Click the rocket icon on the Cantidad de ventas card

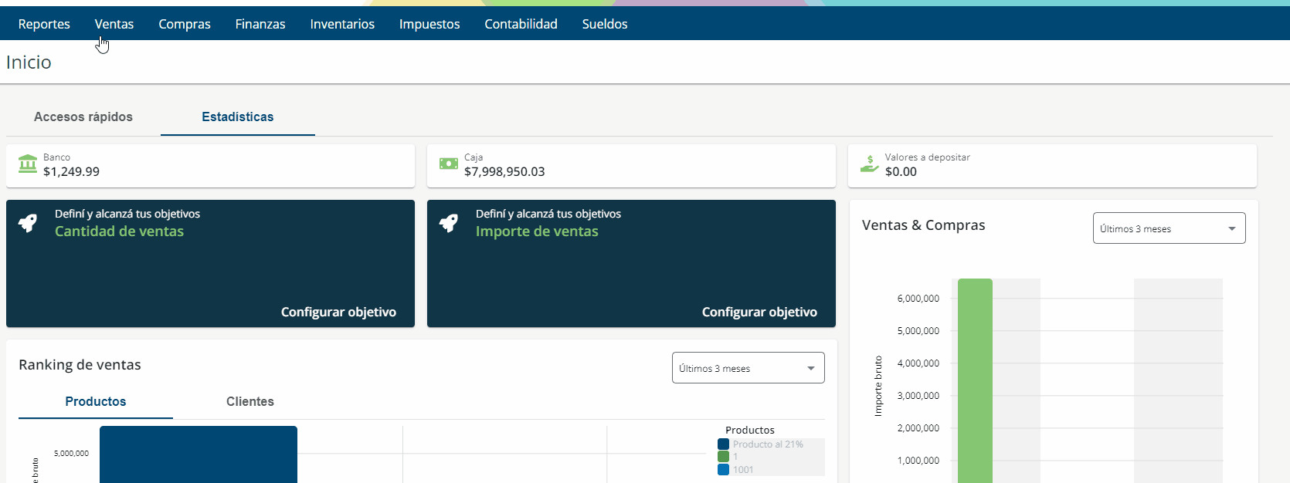[28, 224]
